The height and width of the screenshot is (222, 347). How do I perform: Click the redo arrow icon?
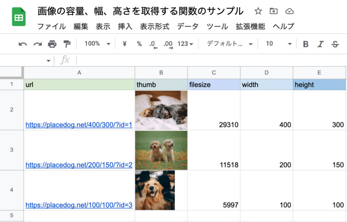pos(38,44)
